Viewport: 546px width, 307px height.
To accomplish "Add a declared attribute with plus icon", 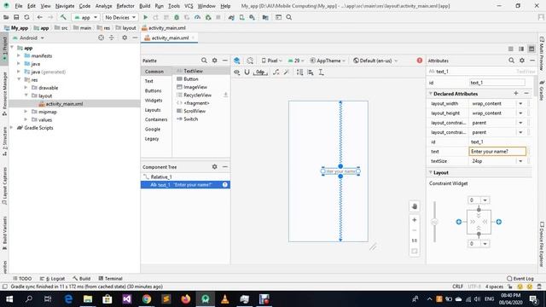I will (x=516, y=93).
